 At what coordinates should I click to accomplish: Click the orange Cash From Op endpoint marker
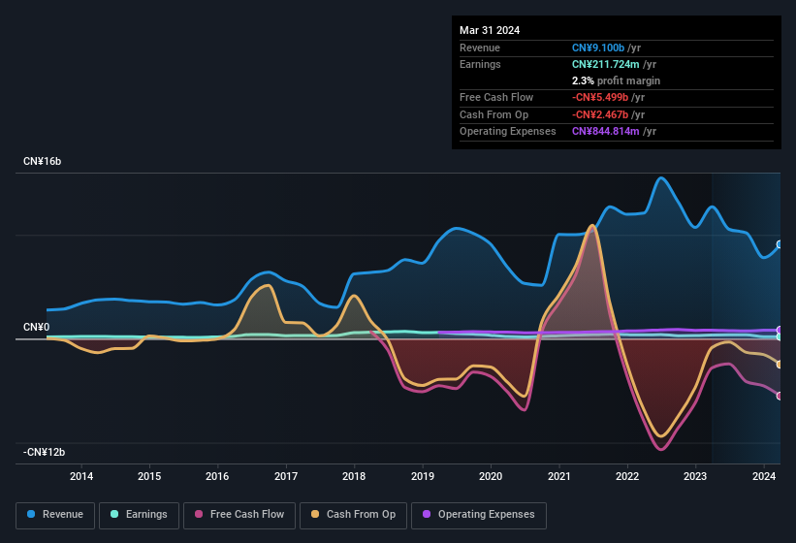(x=780, y=365)
